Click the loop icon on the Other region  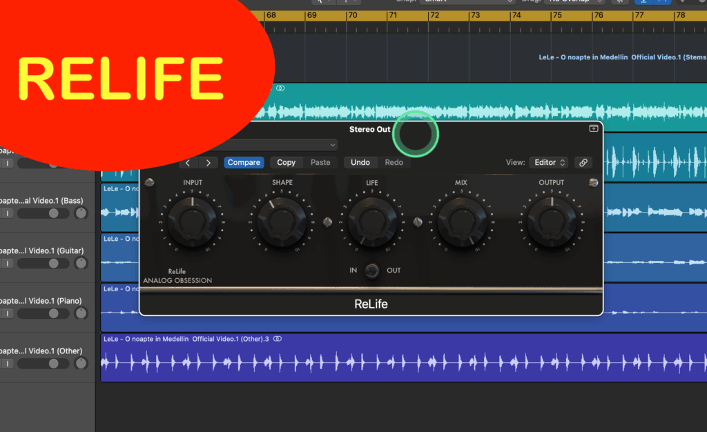click(278, 339)
